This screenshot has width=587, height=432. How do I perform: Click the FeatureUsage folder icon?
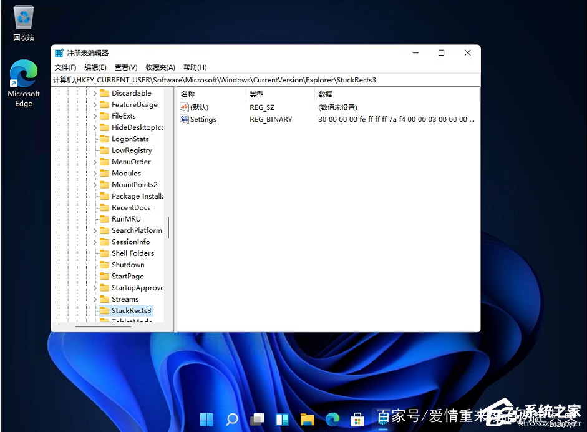pos(104,104)
